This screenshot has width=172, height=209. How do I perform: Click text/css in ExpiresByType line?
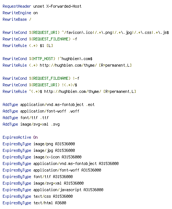pos(42,196)
